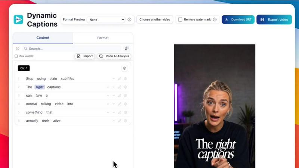Select the word "normal" in line 4
The image size is (299, 168).
point(31,104)
